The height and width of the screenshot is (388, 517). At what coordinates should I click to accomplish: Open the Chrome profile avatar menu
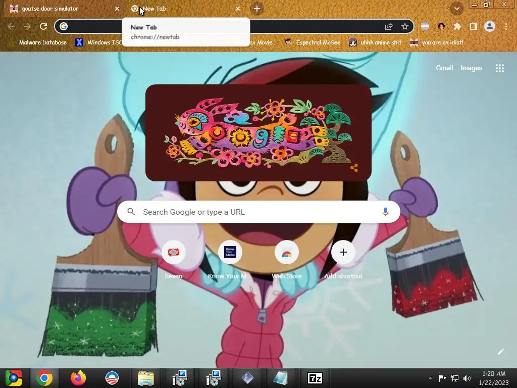(x=490, y=26)
